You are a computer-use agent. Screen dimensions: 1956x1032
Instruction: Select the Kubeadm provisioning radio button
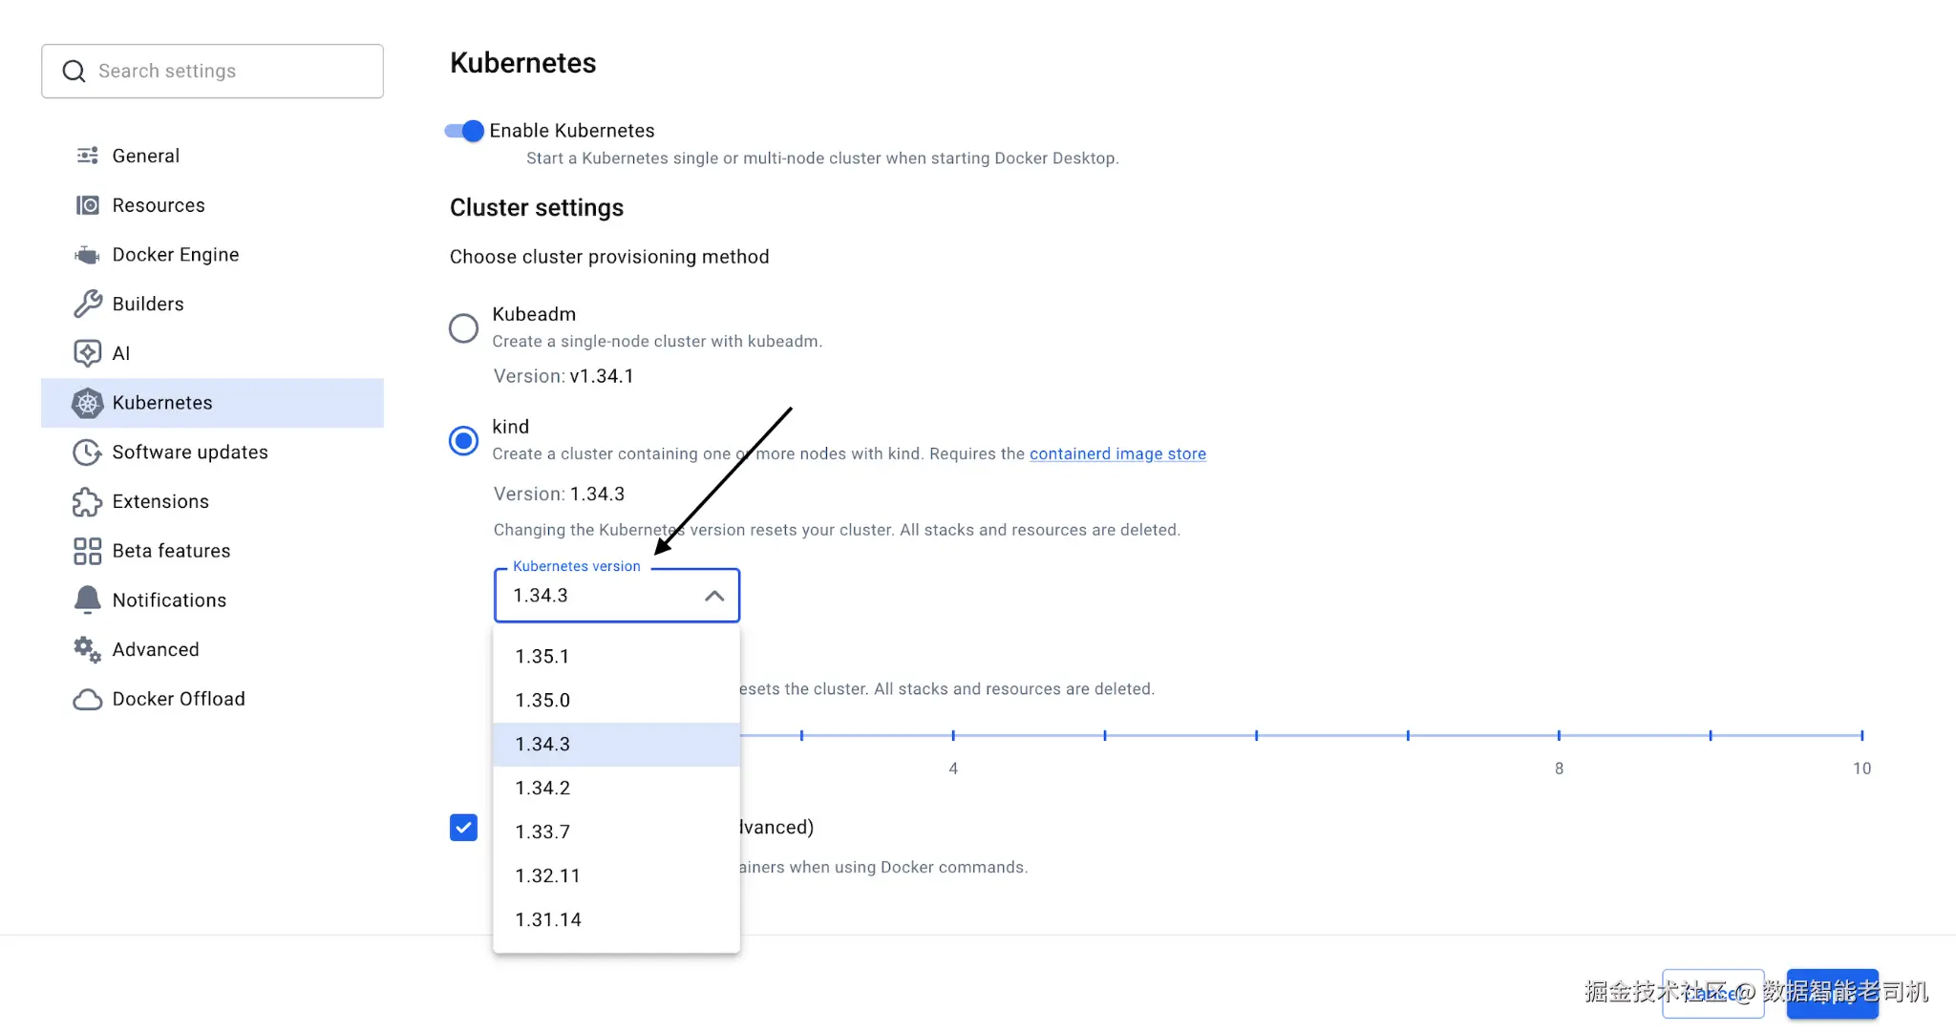point(463,328)
